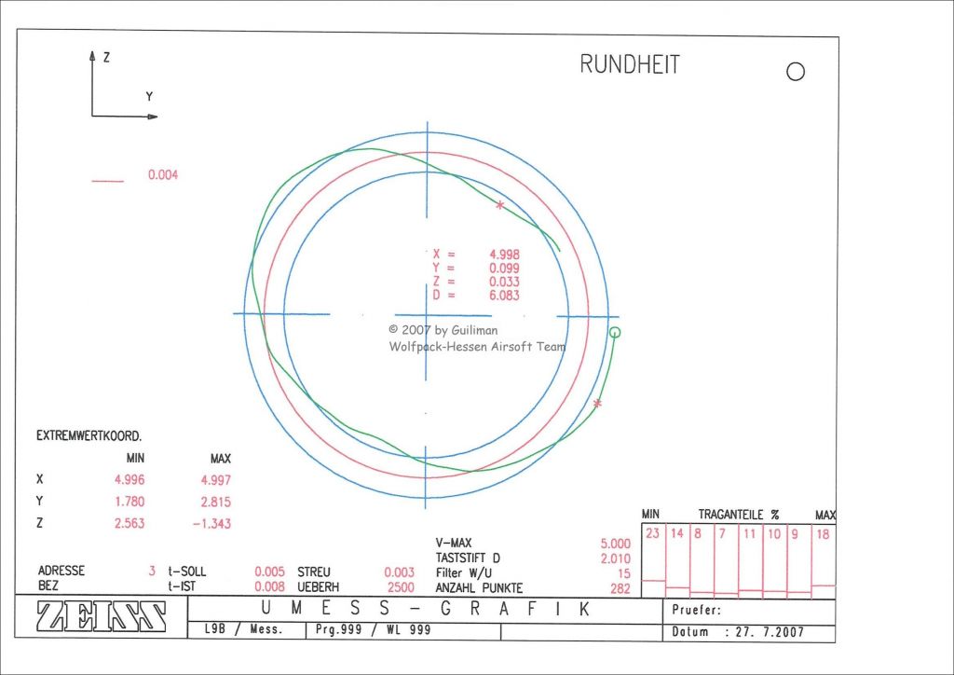This screenshot has height=675, width=954.
Task: Click the UMESS-GRAFIK footer title
Action: point(425,609)
